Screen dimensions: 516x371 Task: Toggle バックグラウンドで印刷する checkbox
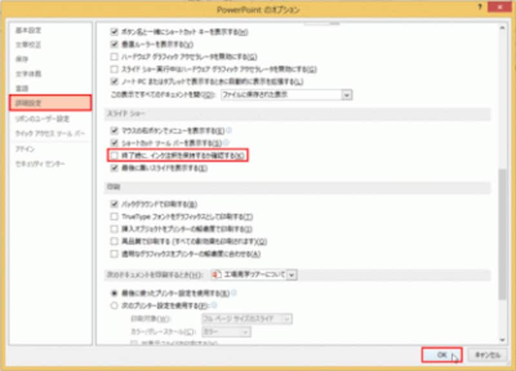point(114,204)
